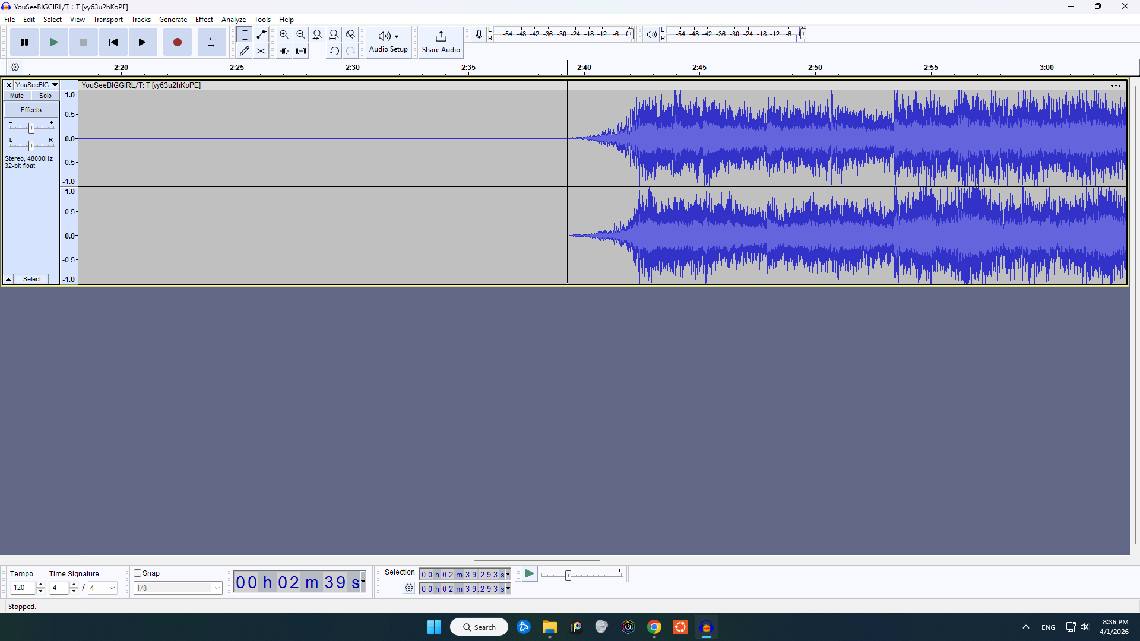Screen dimensions: 1140x641
Task: Trim audio outside selection
Action: click(284, 51)
